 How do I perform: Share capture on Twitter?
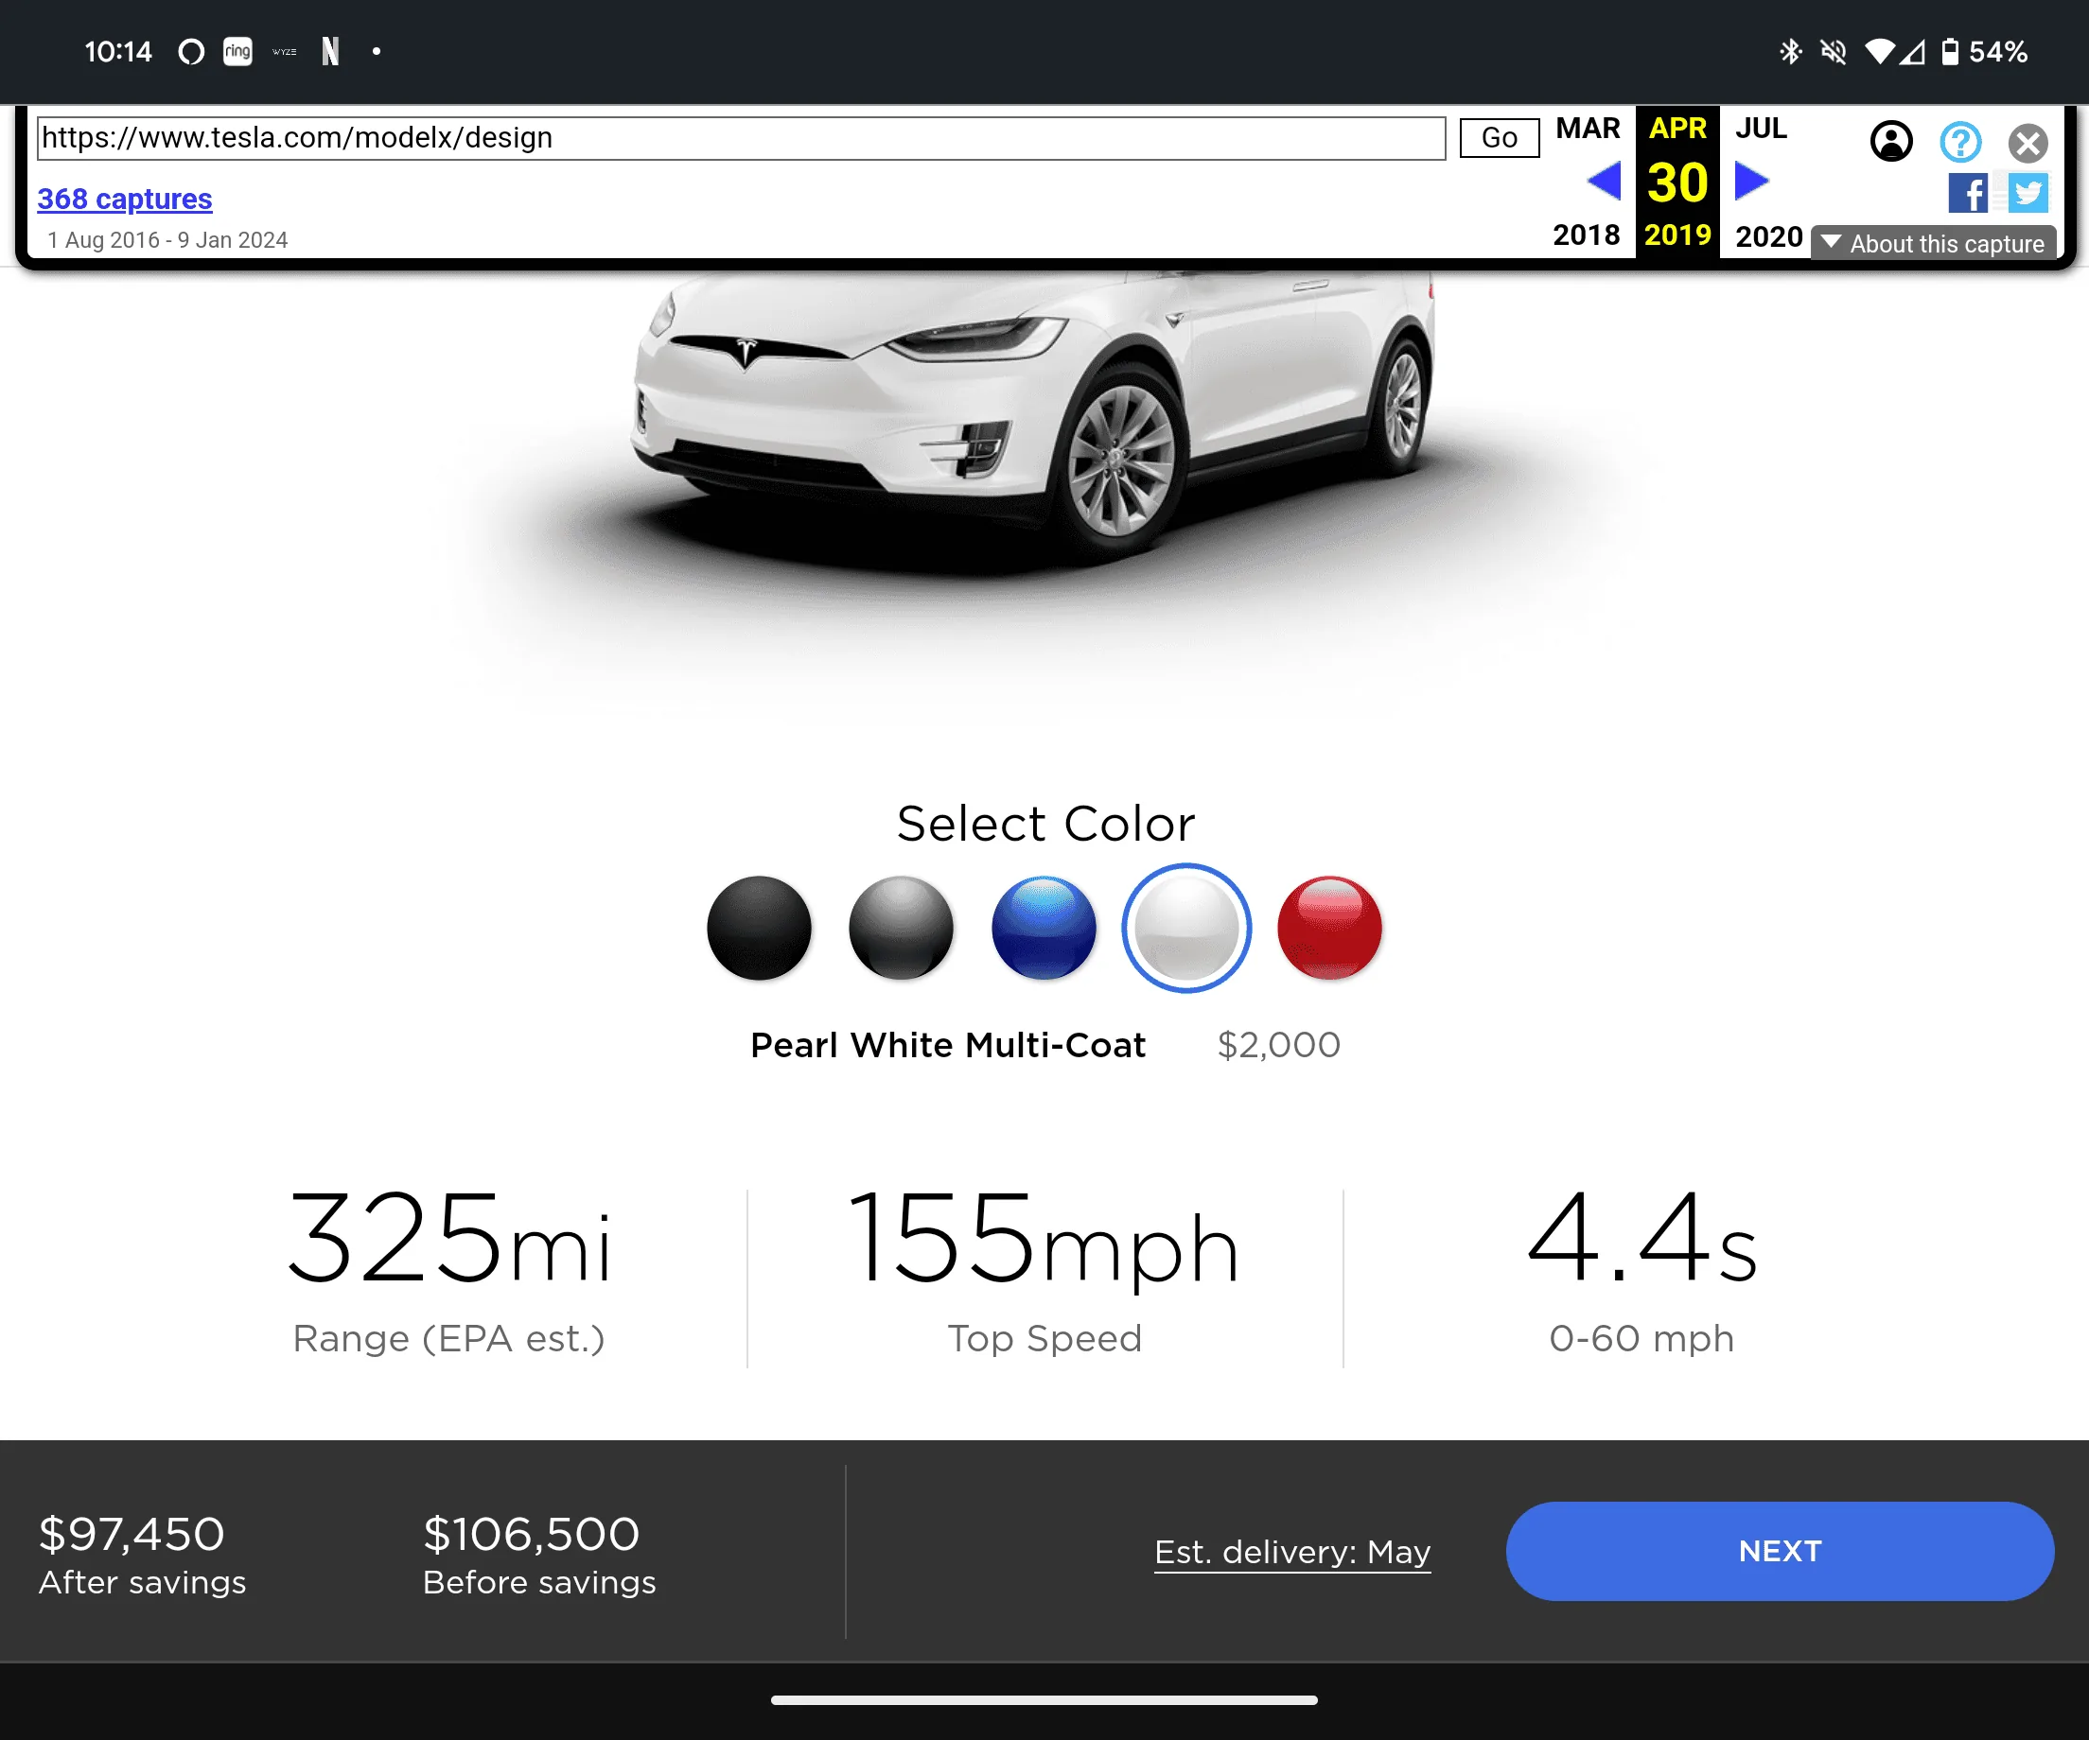point(2028,193)
